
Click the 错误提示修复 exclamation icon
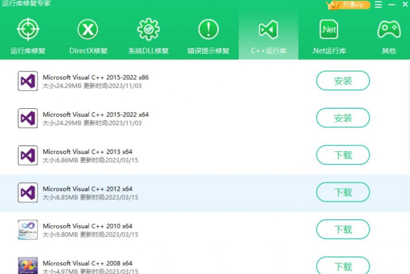point(207,29)
